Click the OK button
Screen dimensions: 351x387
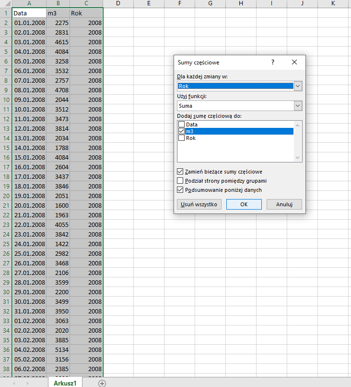pyautogui.click(x=244, y=204)
